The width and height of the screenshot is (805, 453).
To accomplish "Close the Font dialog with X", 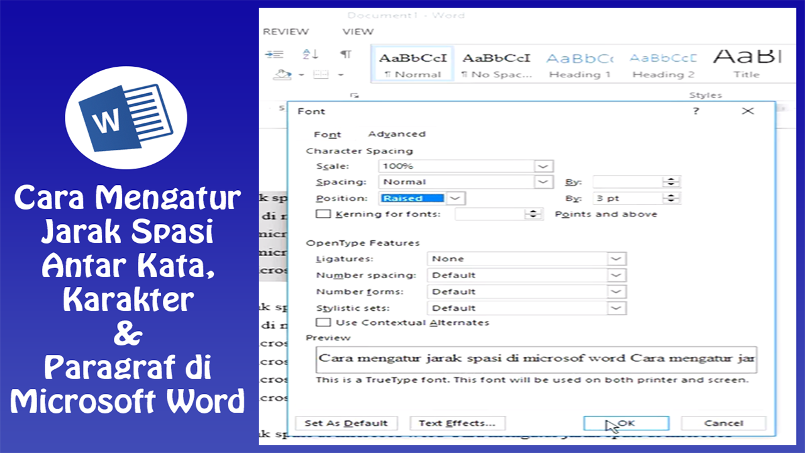I will pyautogui.click(x=747, y=111).
